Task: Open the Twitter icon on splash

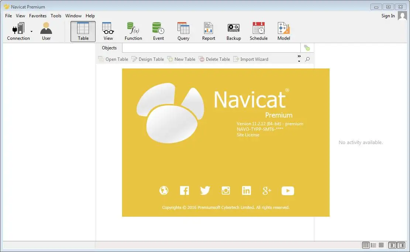Action: pos(205,190)
